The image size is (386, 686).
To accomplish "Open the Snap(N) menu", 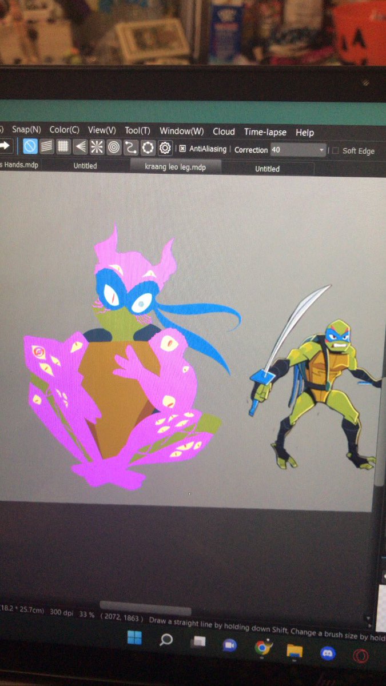I will [x=26, y=130].
